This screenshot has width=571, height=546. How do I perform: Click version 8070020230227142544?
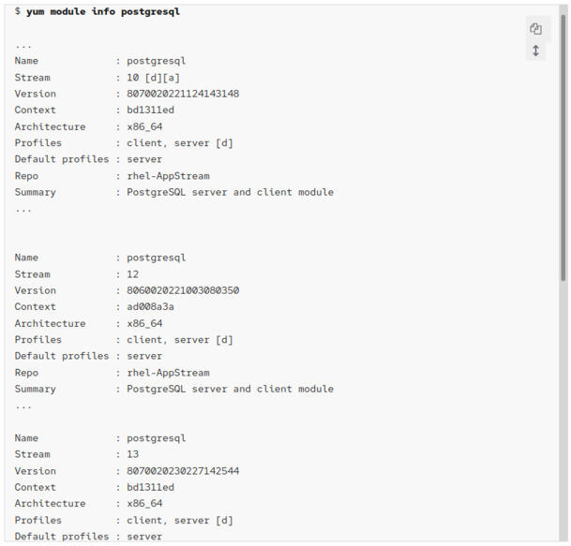(x=183, y=471)
